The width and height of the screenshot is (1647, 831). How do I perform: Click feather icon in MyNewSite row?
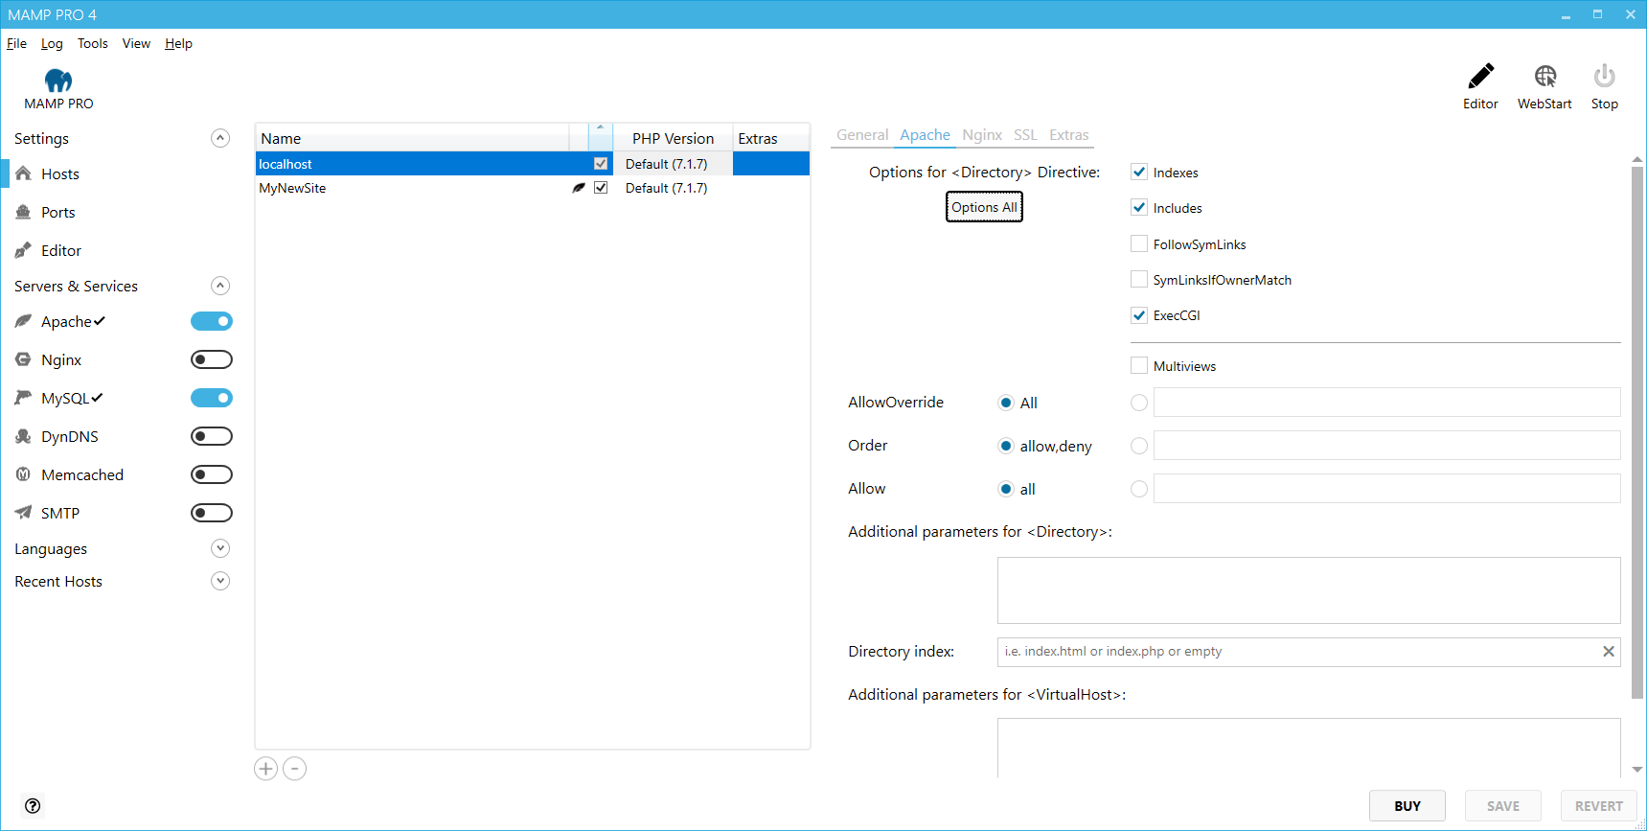click(x=579, y=188)
